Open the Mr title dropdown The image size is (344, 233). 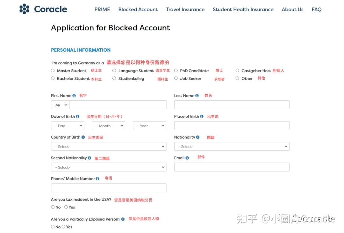60,105
